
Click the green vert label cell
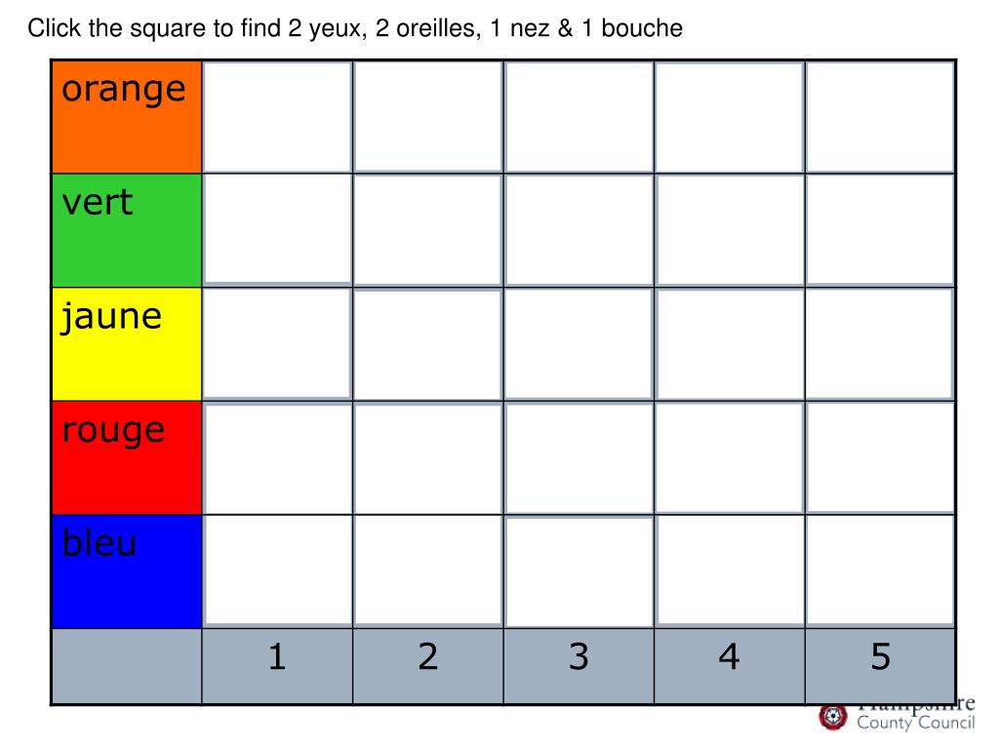[127, 230]
